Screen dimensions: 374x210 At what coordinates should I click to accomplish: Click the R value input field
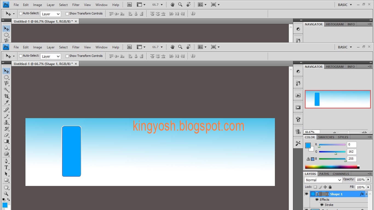pos(352,144)
